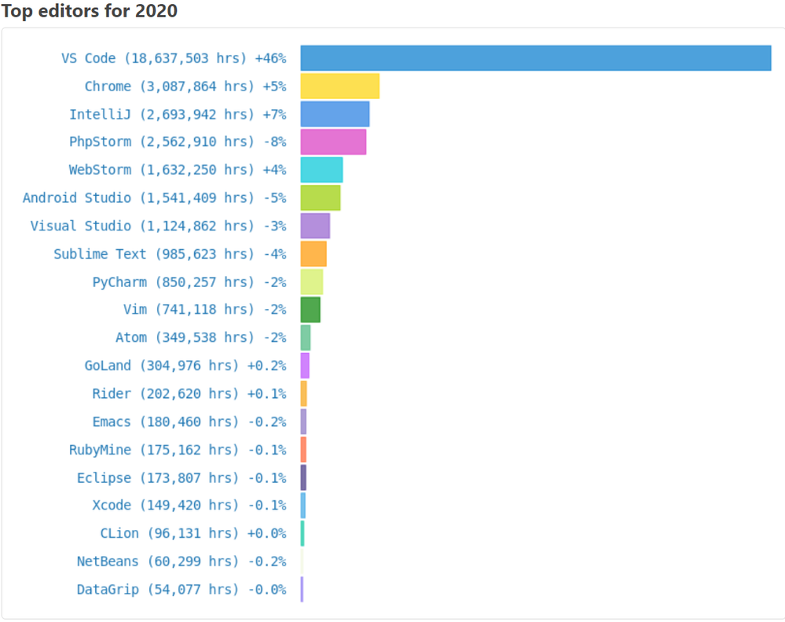Screen dimensions: 785x622
Task: Click the Top editors for 2020 heading
Action: click(x=90, y=11)
